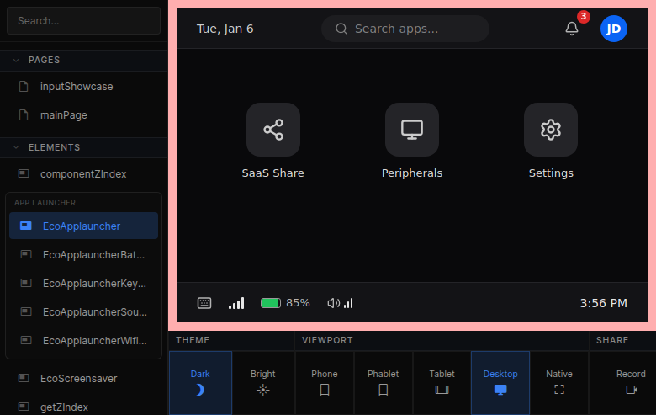
Task: Click the Search apps input field
Action: pos(405,29)
